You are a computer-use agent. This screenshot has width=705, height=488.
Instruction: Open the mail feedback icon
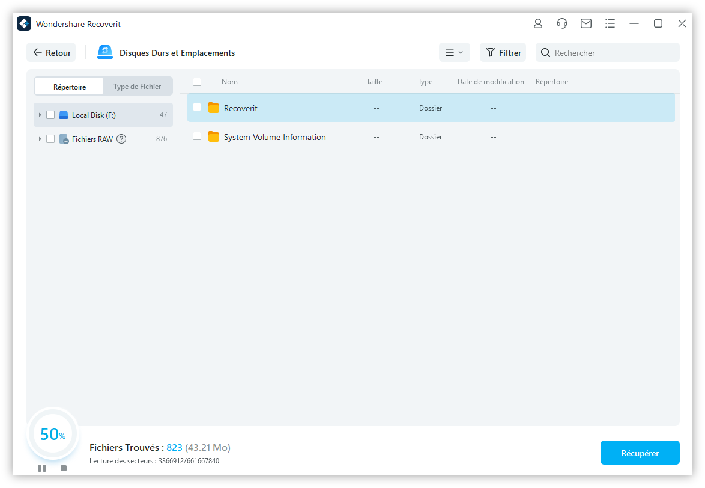click(586, 24)
